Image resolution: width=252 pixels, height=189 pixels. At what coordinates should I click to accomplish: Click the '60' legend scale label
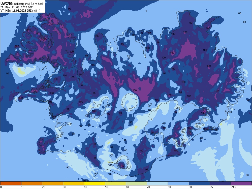coord(128,187)
